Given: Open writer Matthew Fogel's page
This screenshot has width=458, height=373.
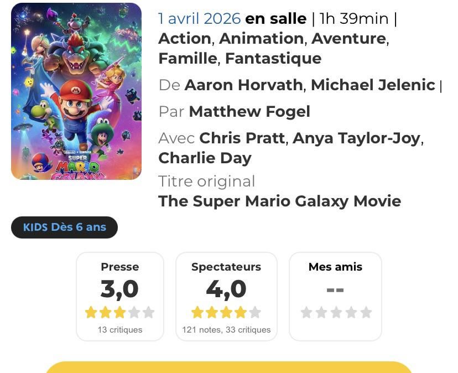Looking at the screenshot, I should (x=249, y=112).
